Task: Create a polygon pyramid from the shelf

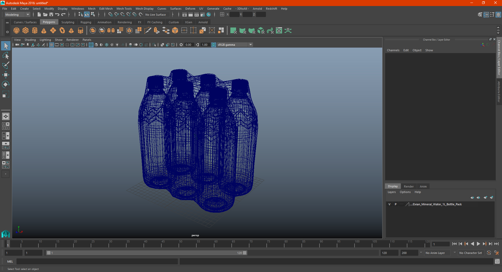Action: click(71, 31)
